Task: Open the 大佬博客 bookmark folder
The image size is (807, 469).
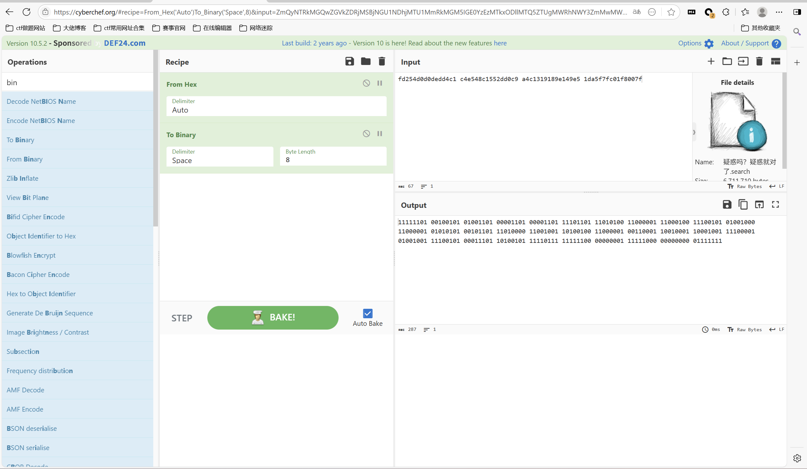Action: pyautogui.click(x=69, y=28)
